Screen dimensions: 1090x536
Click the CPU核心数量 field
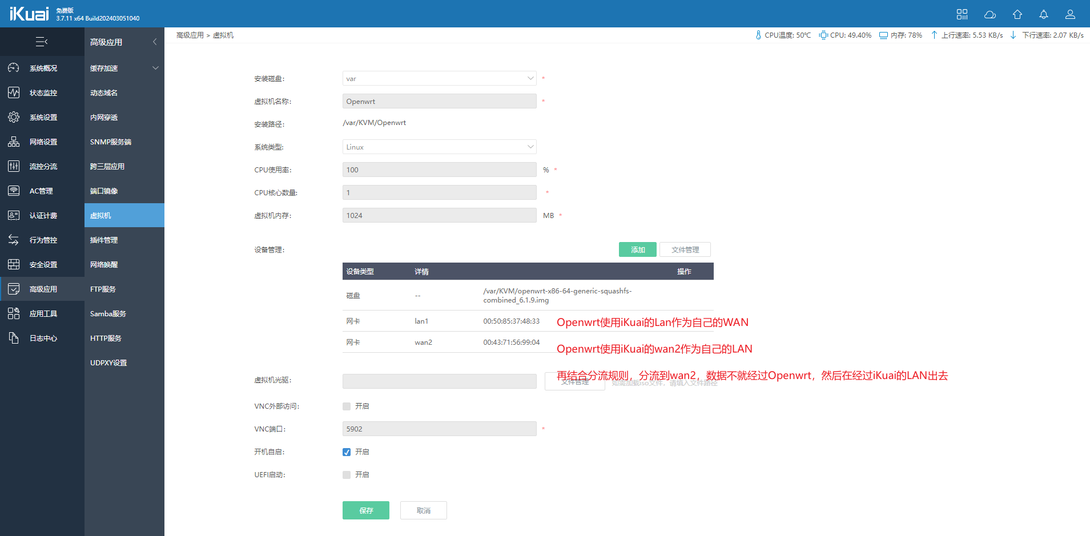click(x=439, y=192)
